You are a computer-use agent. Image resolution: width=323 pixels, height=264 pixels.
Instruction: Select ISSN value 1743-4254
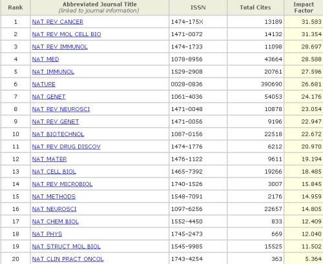(x=187, y=259)
